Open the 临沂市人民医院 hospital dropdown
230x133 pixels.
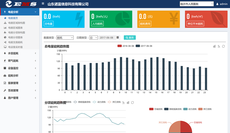[197, 4]
